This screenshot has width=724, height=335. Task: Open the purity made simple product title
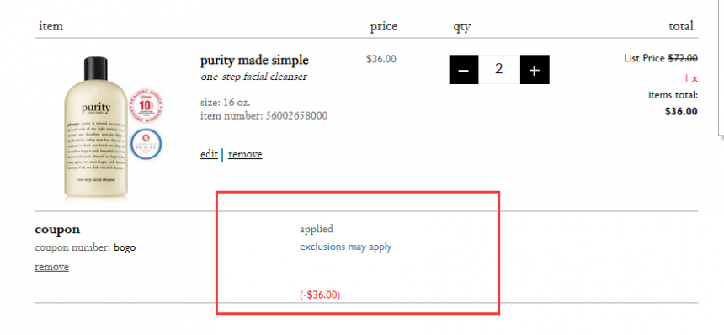click(x=254, y=61)
